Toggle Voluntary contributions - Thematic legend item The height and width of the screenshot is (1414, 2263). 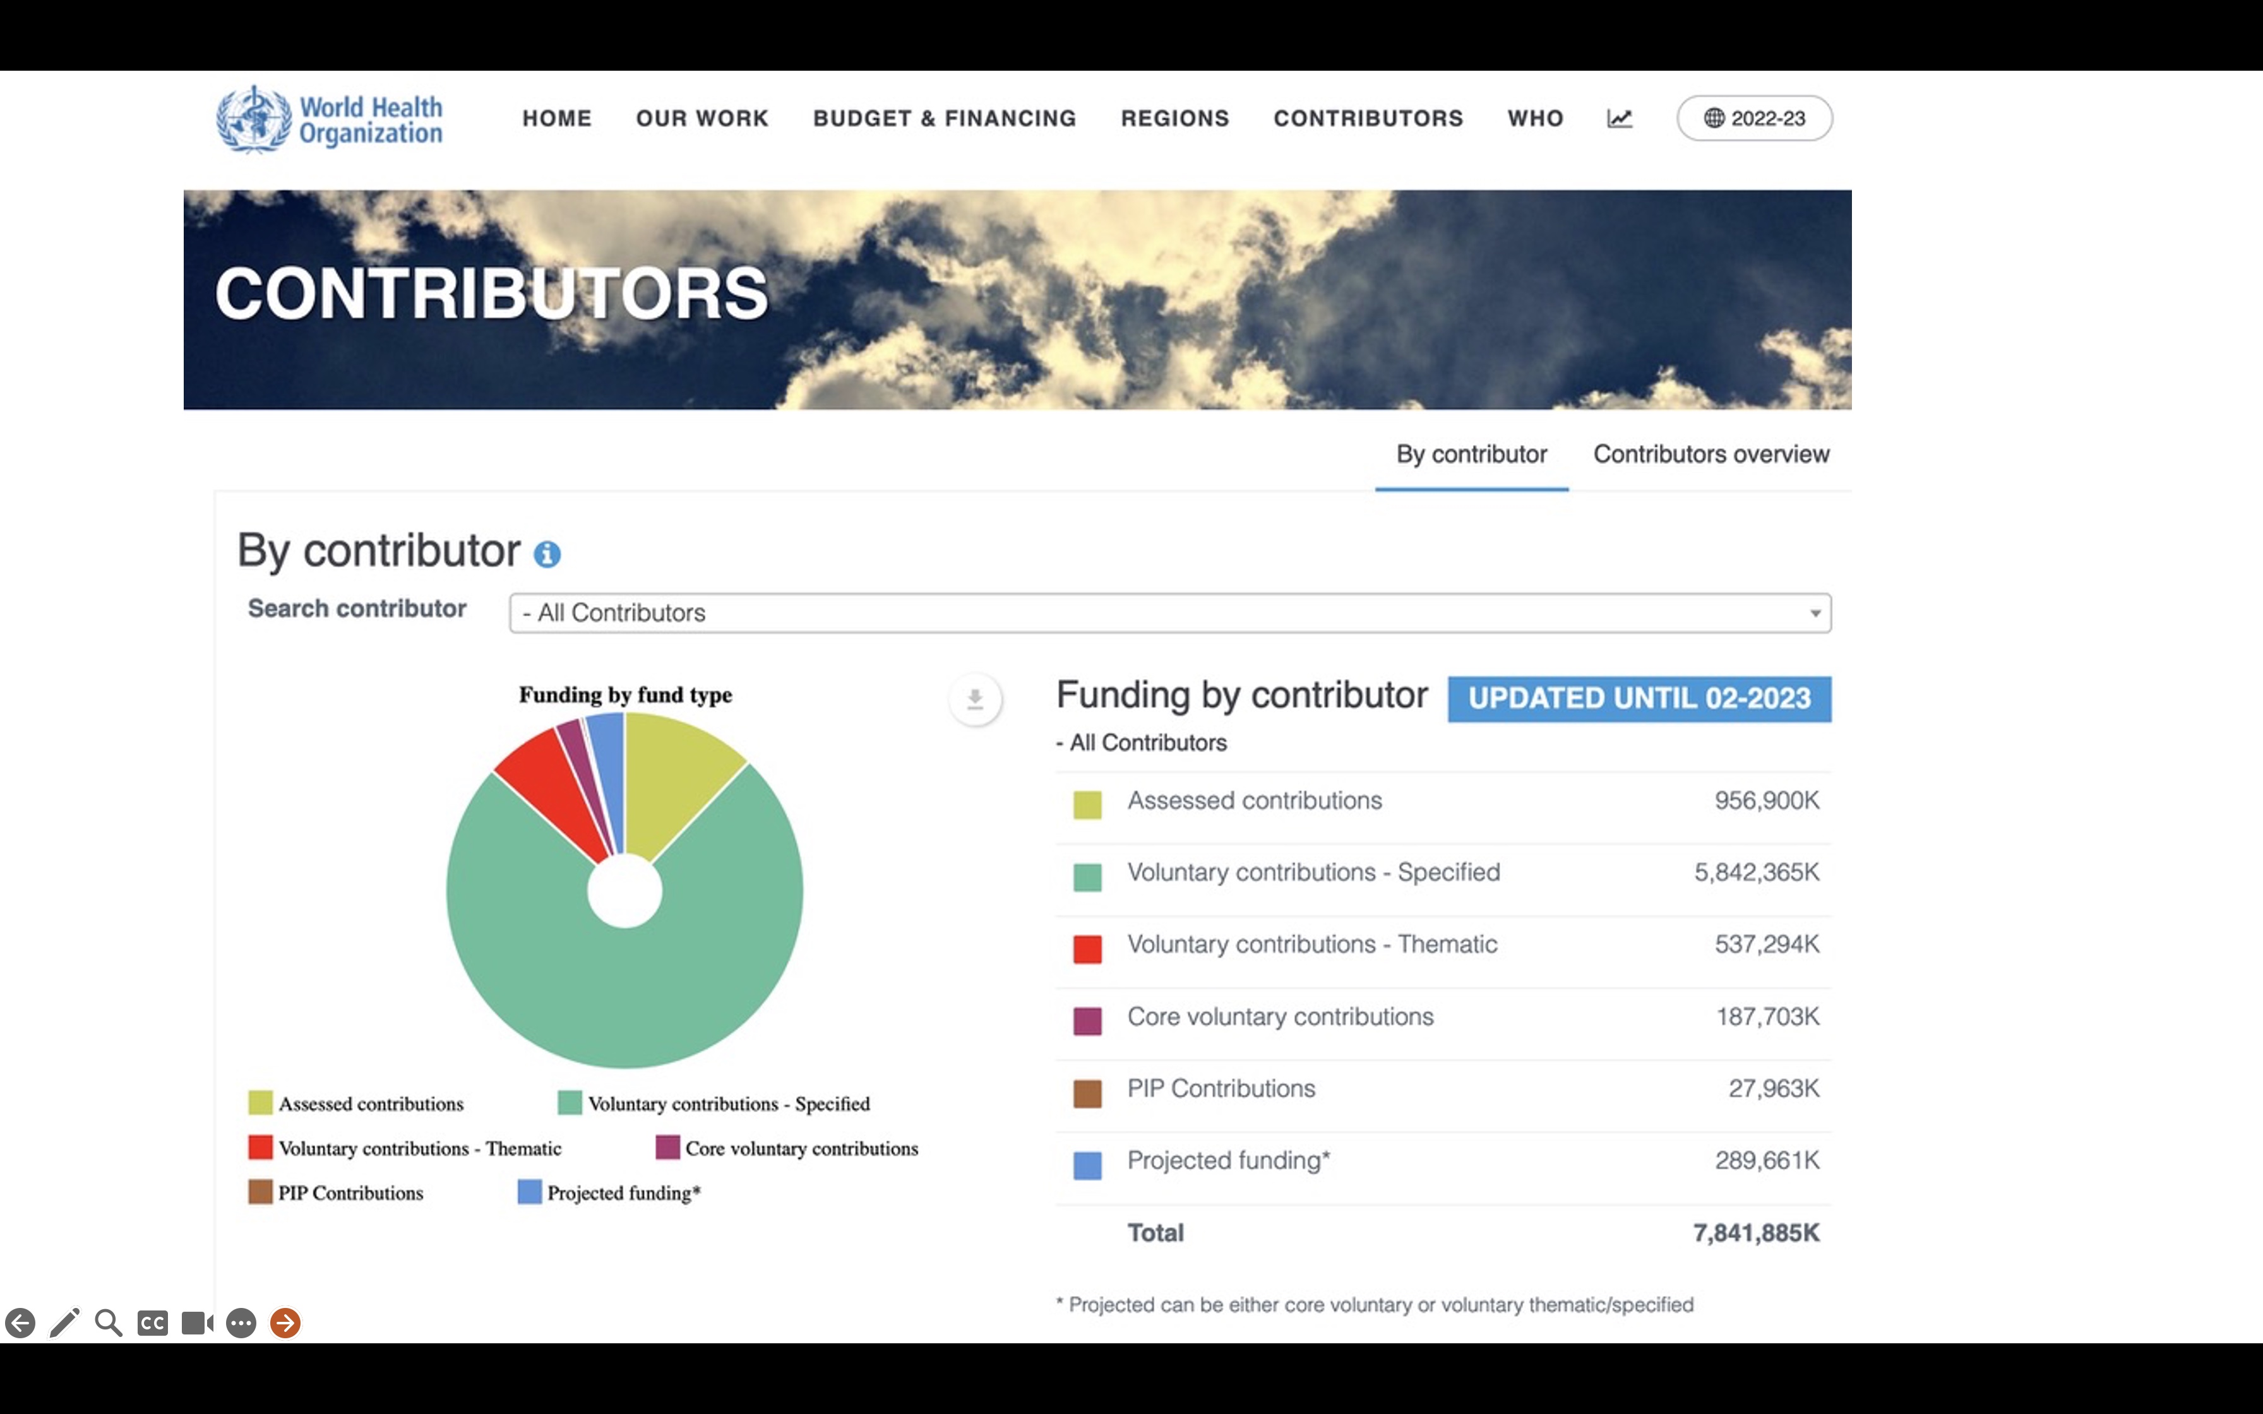click(405, 1148)
